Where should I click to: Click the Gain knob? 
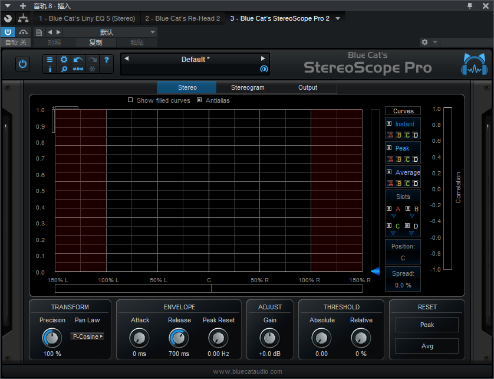[x=269, y=338]
